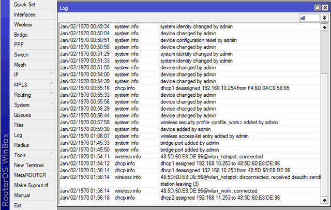Open the log topic filter dropdown arrow
This screenshot has width=331, height=210.
[324, 18]
